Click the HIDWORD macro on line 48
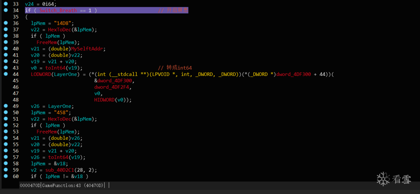The image size is (420, 194). (x=105, y=100)
